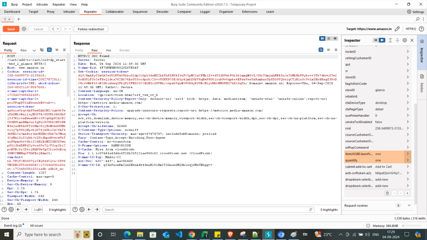
Task: Open Inspector settings gear
Action: pyautogui.click(x=405, y=40)
